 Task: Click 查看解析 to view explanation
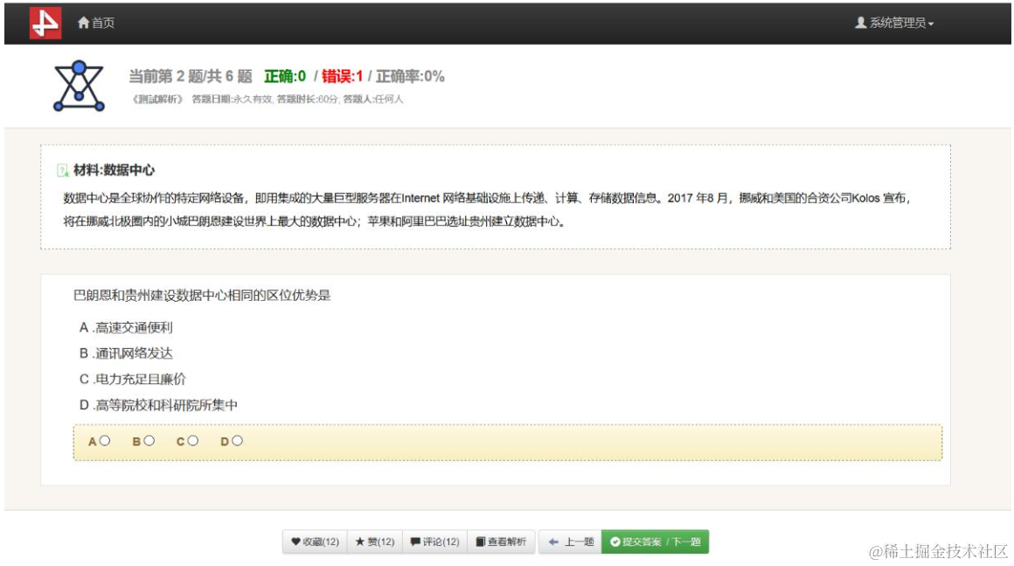501,542
